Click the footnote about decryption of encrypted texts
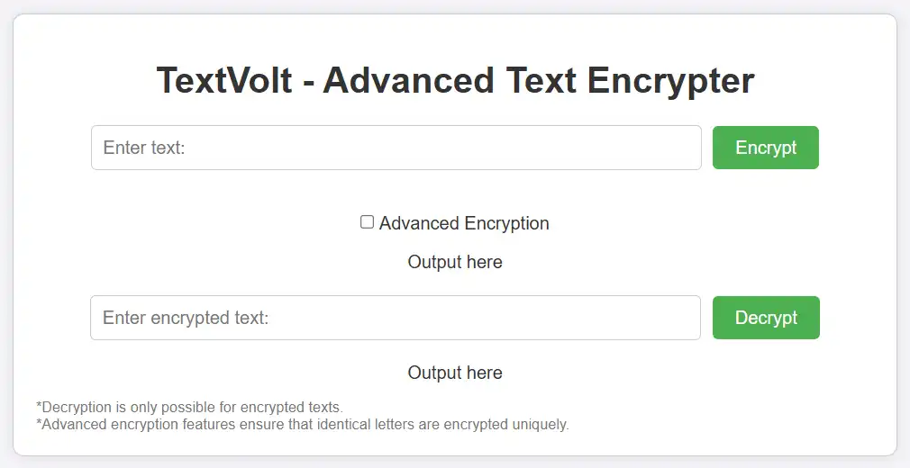Image resolution: width=910 pixels, height=468 pixels. point(189,408)
